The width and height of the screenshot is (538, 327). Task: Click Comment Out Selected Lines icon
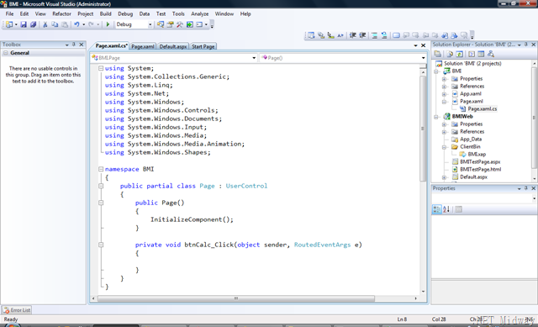(374, 35)
